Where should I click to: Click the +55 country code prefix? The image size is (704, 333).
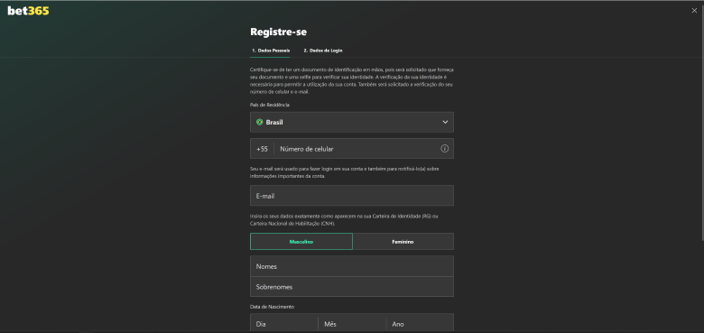coord(262,149)
